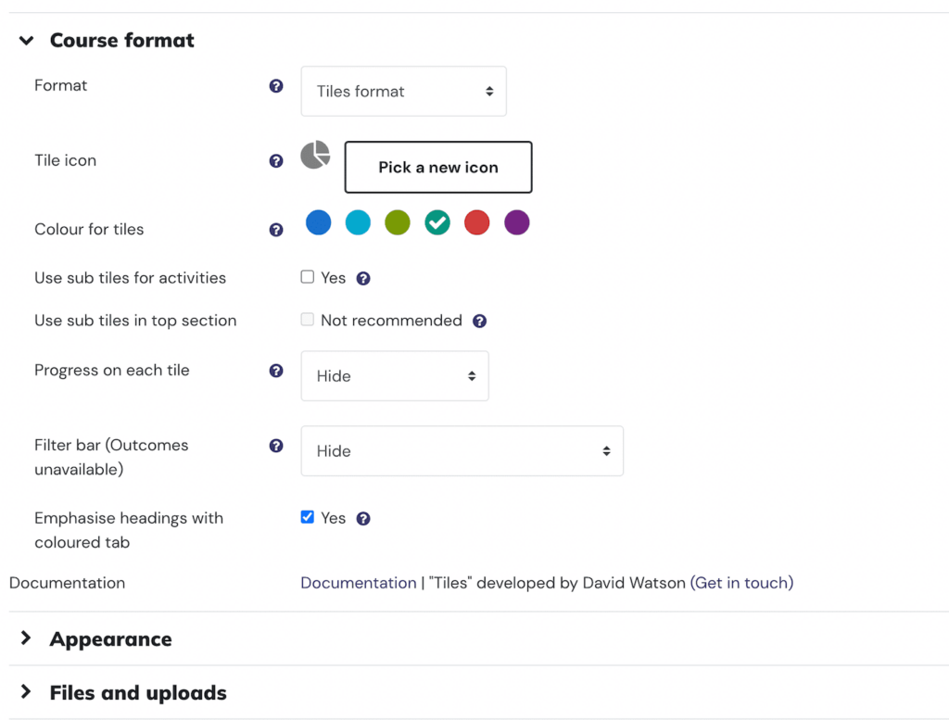949x720 pixels.
Task: Open the Format dropdown showing Tiles format
Action: pyautogui.click(x=403, y=92)
